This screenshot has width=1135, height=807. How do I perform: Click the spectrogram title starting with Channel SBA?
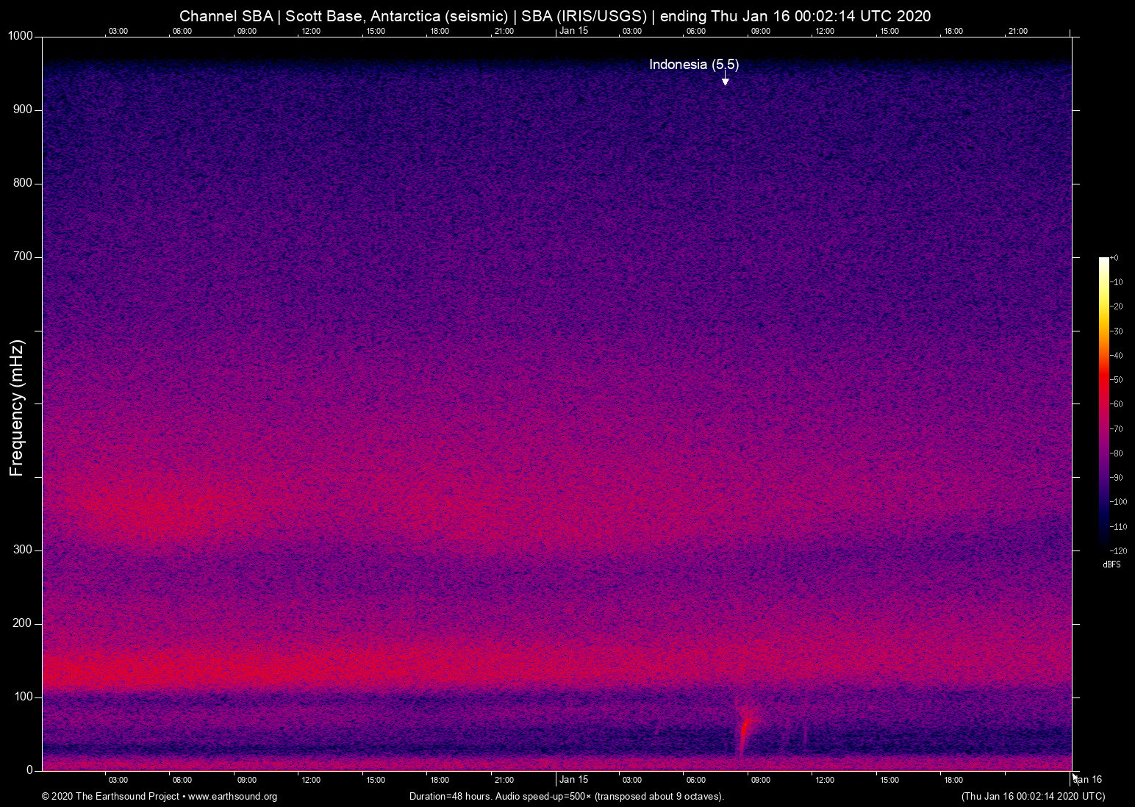555,16
